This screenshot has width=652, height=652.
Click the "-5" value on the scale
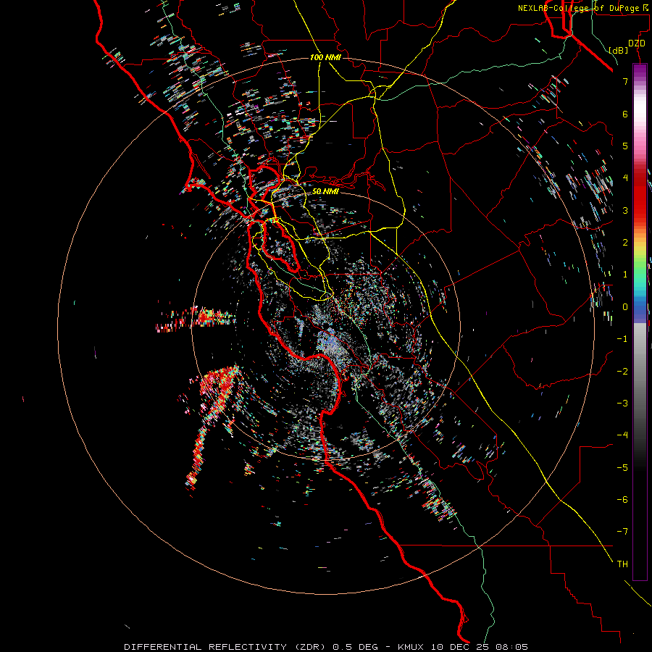(x=622, y=468)
